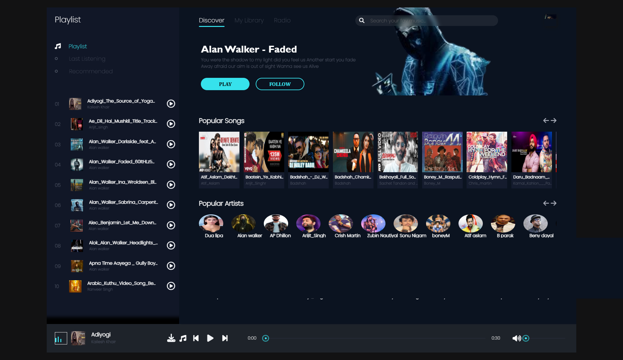This screenshot has width=623, height=360.
Task: Switch to the Radio tab
Action: click(x=282, y=20)
